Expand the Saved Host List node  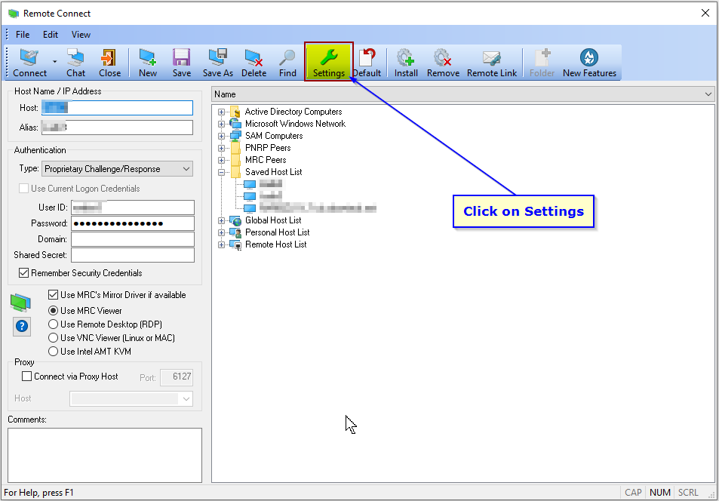pyautogui.click(x=220, y=171)
